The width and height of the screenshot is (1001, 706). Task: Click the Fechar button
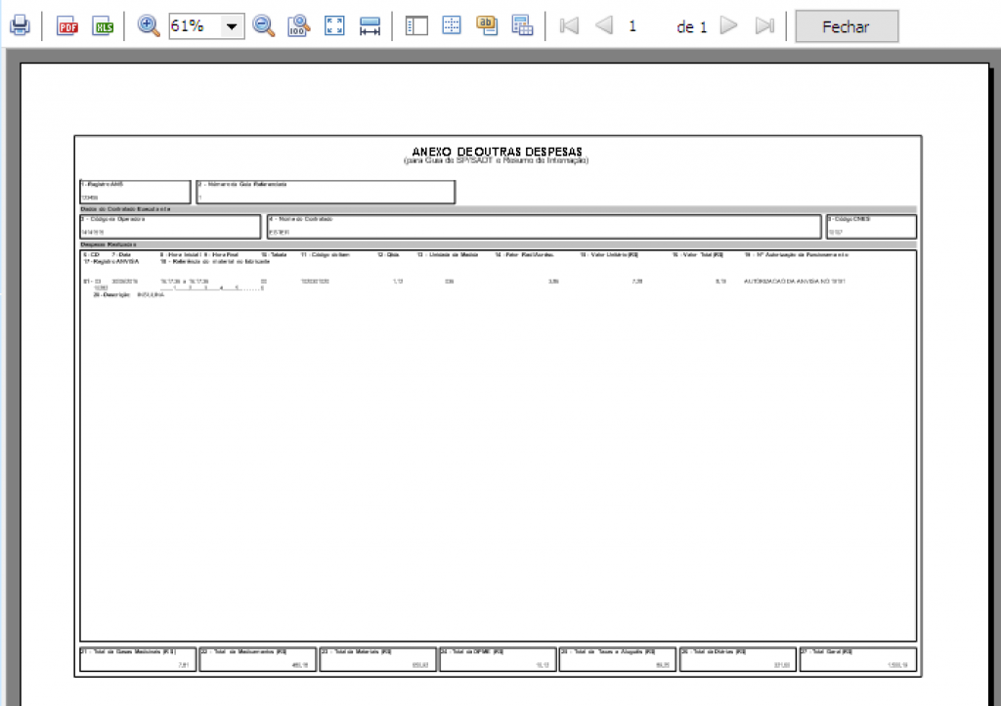(x=847, y=26)
